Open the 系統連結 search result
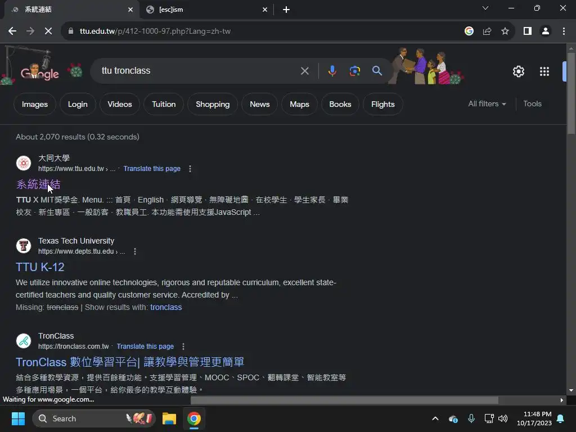Image resolution: width=576 pixels, height=432 pixels. point(38,184)
